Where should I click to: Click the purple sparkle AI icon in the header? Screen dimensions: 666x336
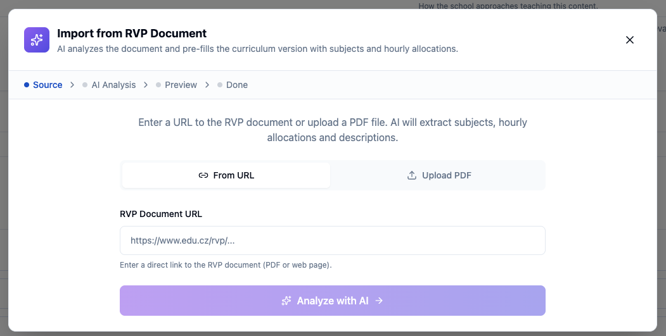[x=37, y=40]
